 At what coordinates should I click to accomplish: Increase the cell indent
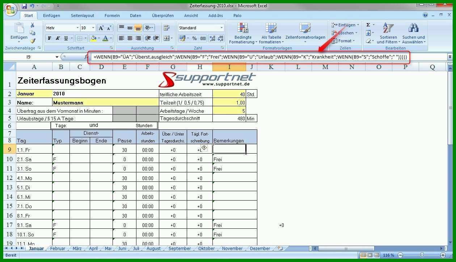coord(156,38)
